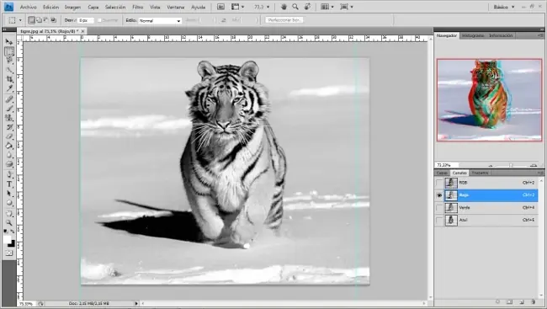Select the Eyedropper tool
The image size is (547, 309).
[9, 88]
